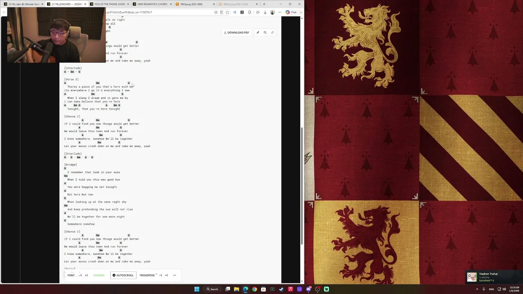This screenshot has height=294, width=523.
Task: Toggle the CHORDS display option
Action: [x=99, y=275]
